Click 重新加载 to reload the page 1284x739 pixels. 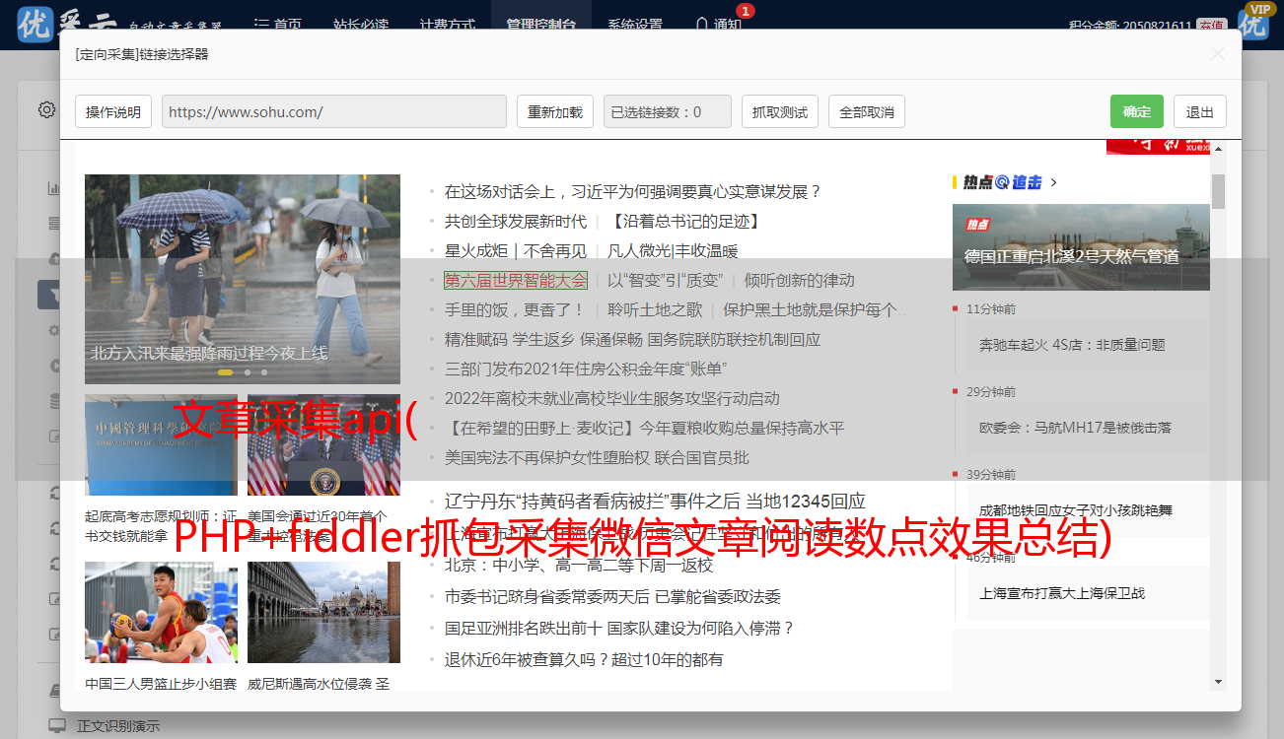click(x=555, y=111)
